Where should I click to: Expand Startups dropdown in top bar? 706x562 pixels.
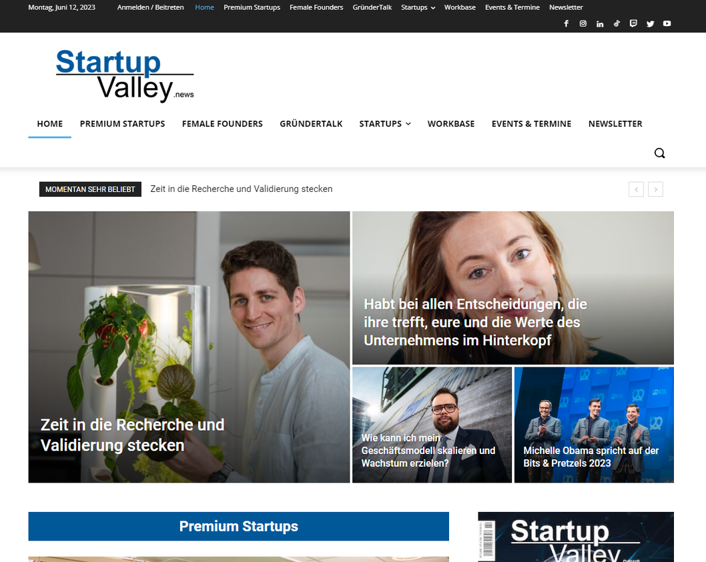pyautogui.click(x=418, y=7)
